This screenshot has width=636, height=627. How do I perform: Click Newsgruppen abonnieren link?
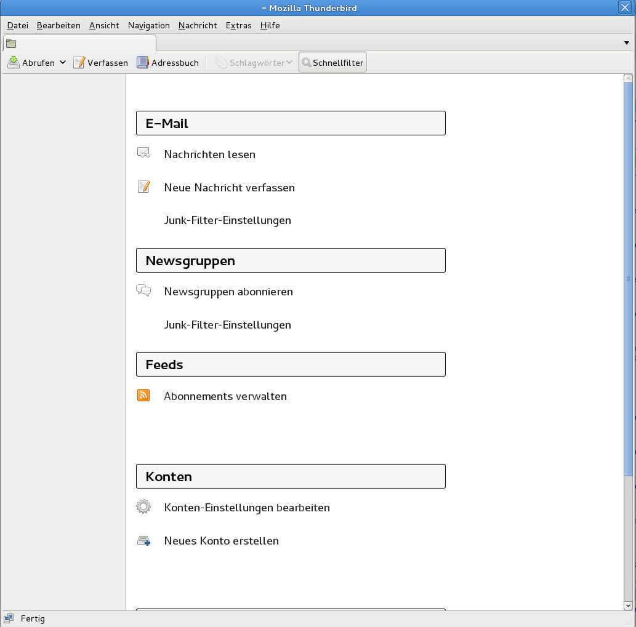pyautogui.click(x=228, y=292)
